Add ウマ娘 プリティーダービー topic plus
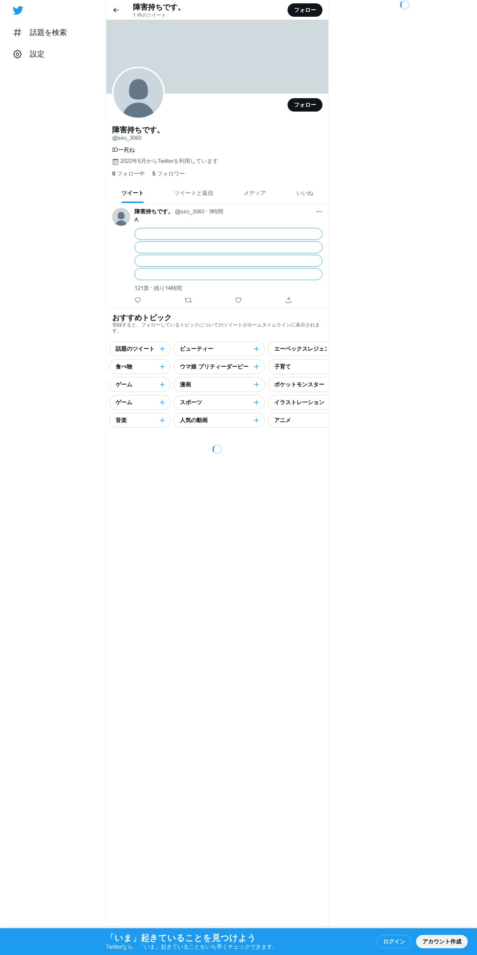The width and height of the screenshot is (477, 955). pyautogui.click(x=256, y=367)
